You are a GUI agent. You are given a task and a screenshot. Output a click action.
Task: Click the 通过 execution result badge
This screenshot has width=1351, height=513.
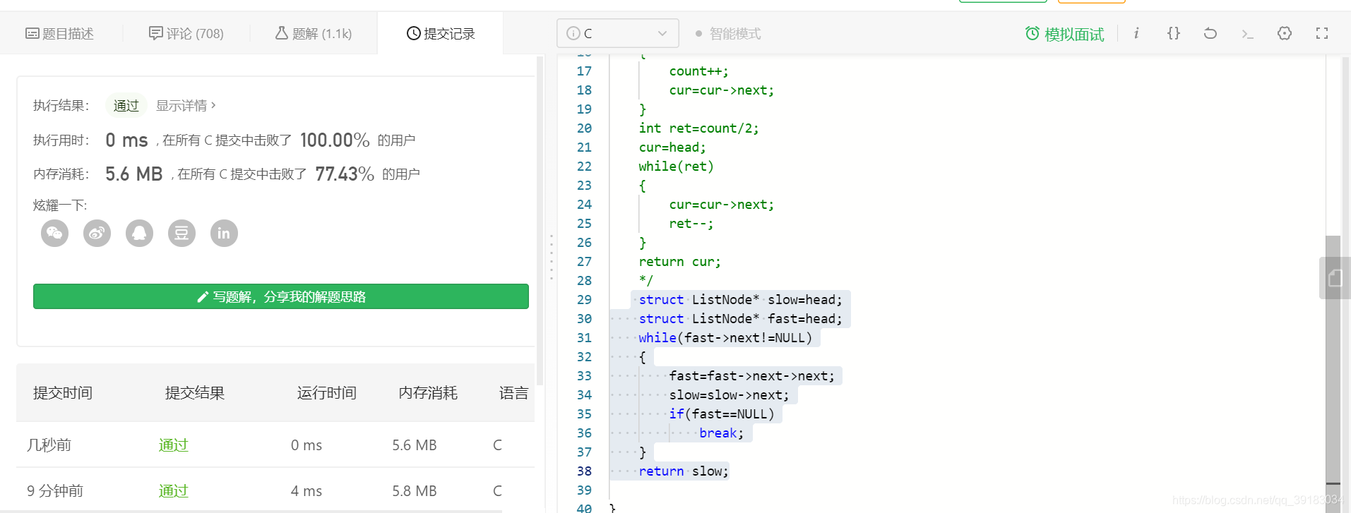(x=126, y=105)
